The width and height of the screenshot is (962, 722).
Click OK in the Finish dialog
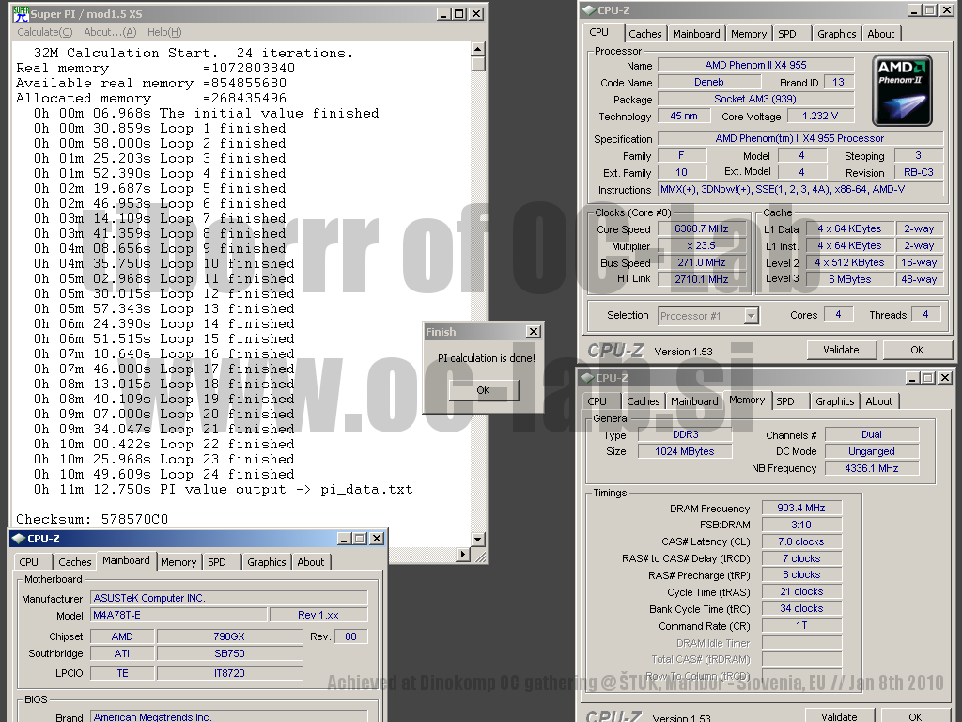[484, 390]
